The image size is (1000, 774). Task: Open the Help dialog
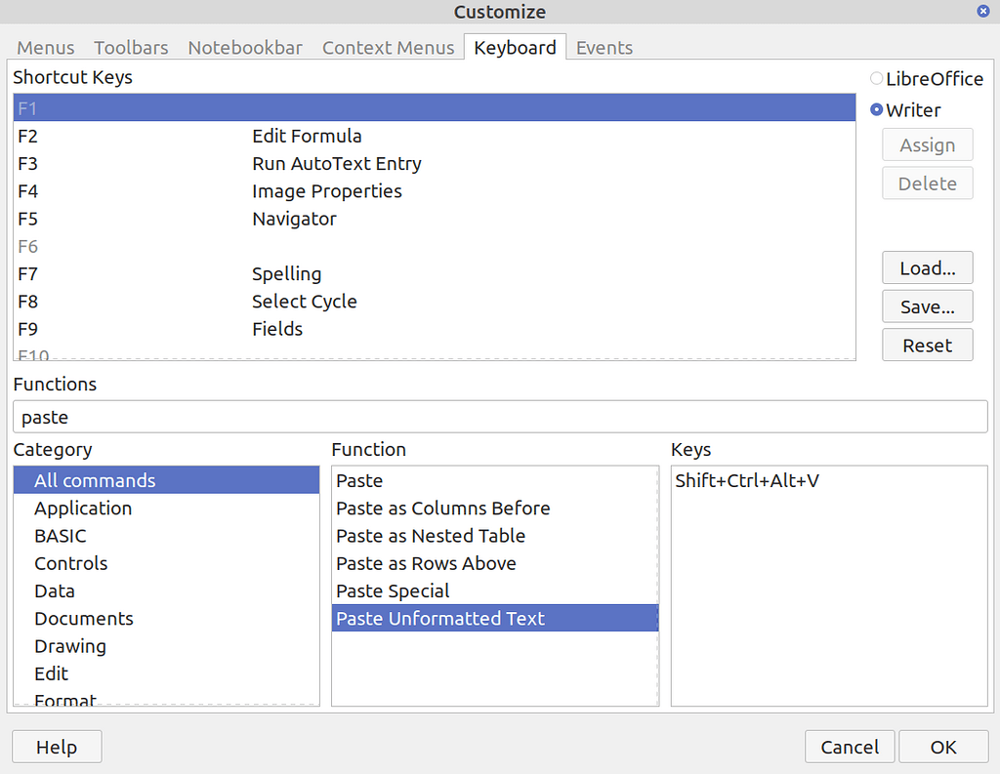coord(56,747)
